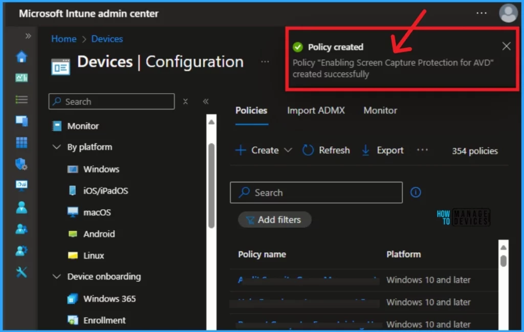Open the All services list icon
Screen dimensions: 524x332
point(21,100)
